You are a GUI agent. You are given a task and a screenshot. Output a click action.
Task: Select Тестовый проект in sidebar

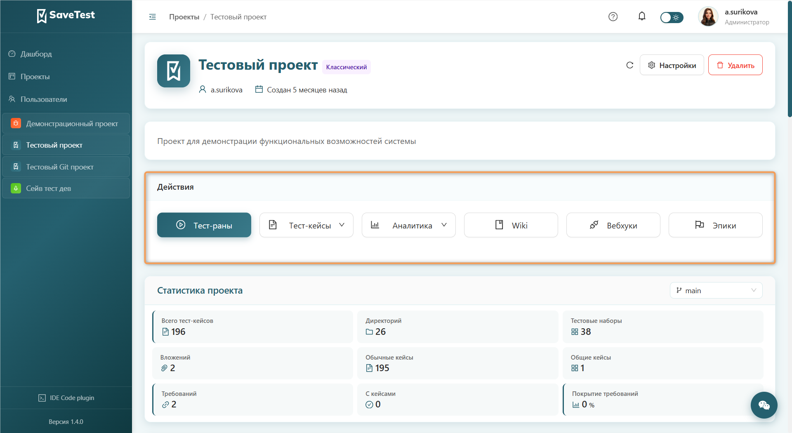coord(66,145)
